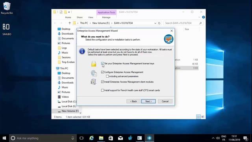
Task: Open the SIMUBO desktop shortcut
Action: (x=7, y=29)
